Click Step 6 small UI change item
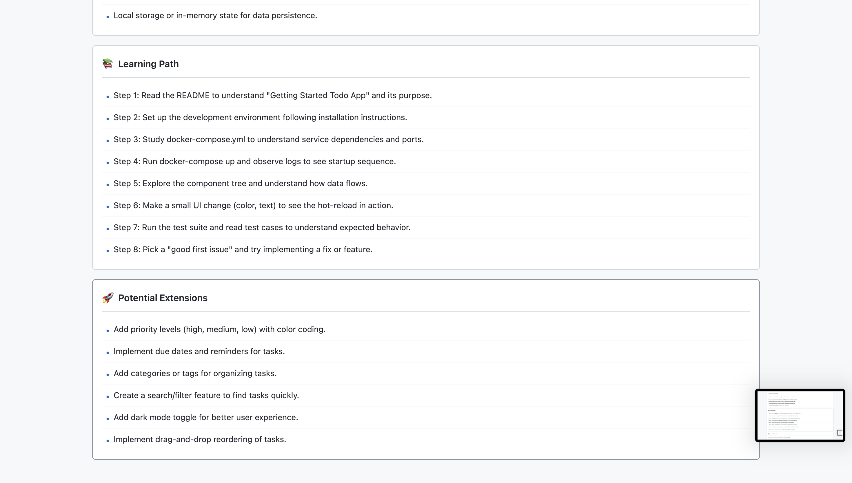 253,205
